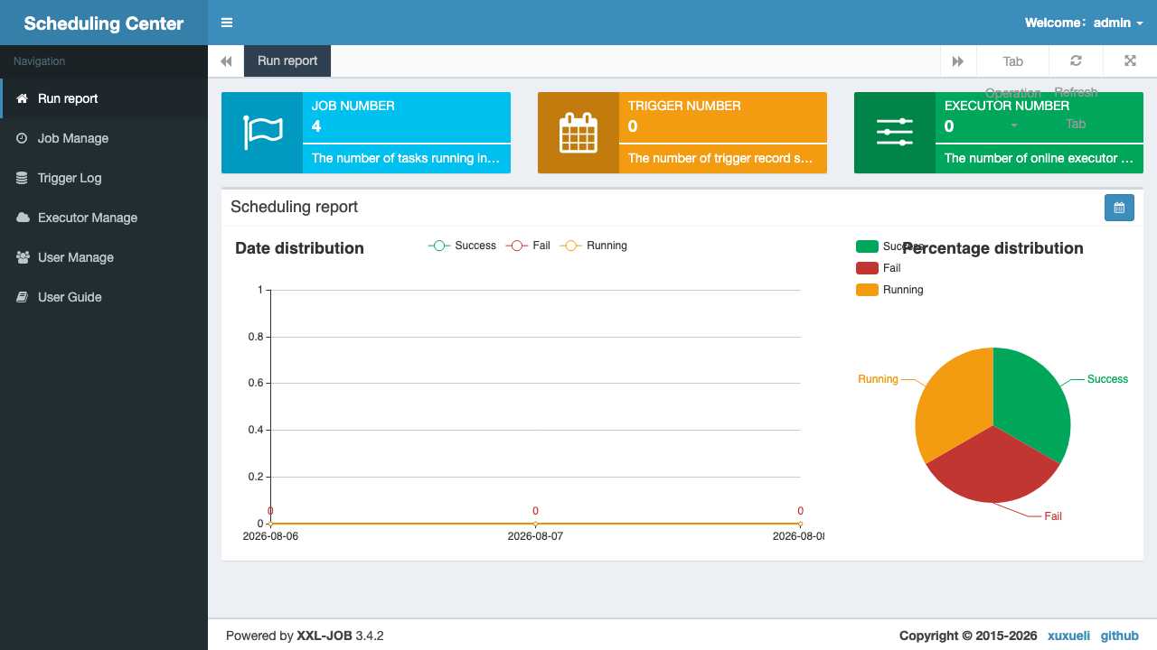Click the tab refresh icon
Image resolution: width=1157 pixels, height=650 pixels.
click(x=1076, y=60)
